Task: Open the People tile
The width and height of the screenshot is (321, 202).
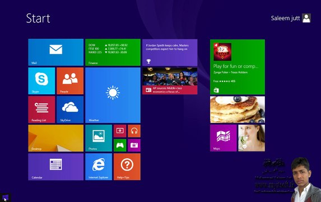Action: (70, 81)
